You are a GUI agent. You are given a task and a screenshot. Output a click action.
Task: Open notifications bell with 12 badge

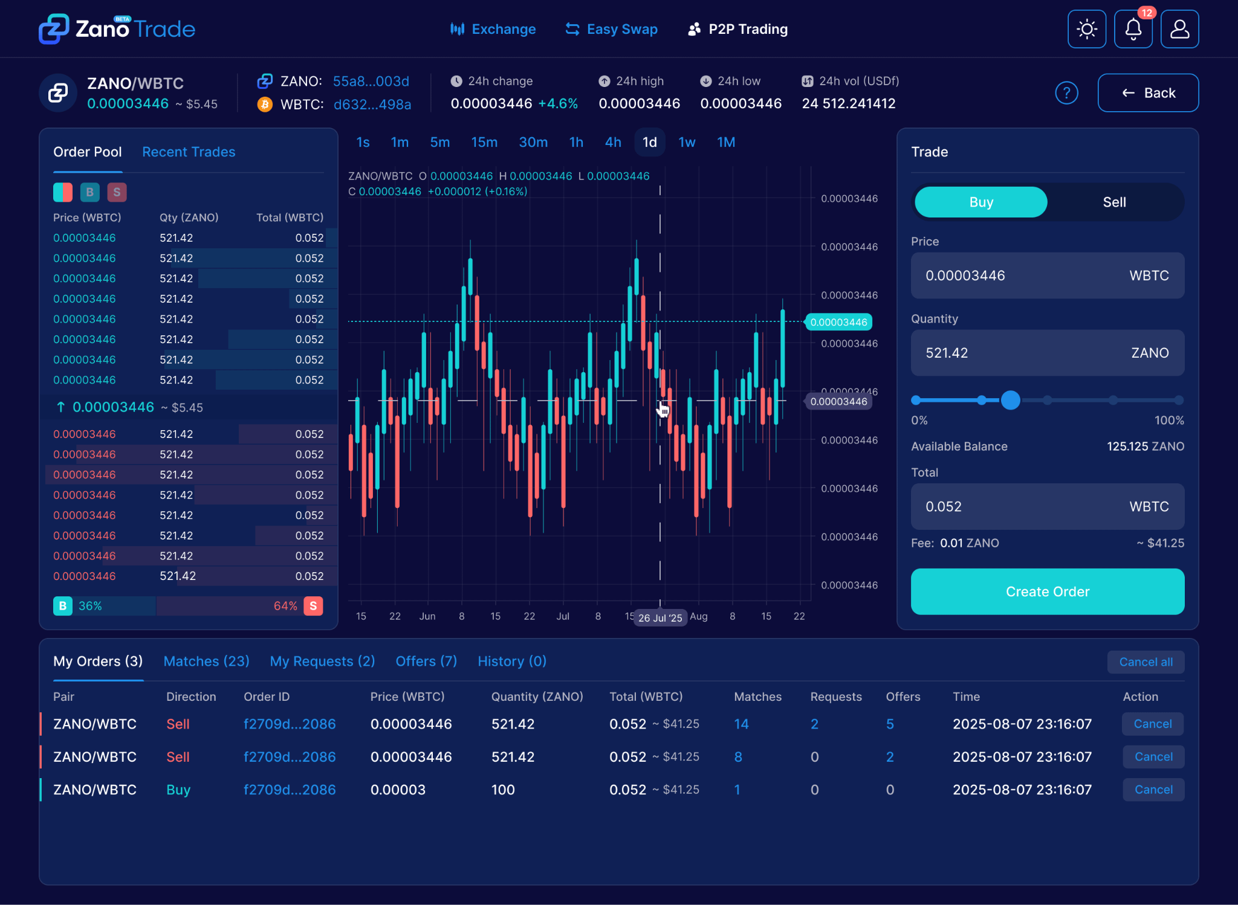(1133, 29)
